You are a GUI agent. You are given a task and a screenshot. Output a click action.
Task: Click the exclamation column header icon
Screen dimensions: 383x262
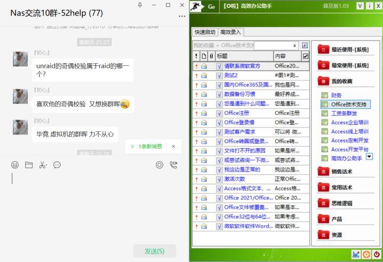(x=196, y=56)
